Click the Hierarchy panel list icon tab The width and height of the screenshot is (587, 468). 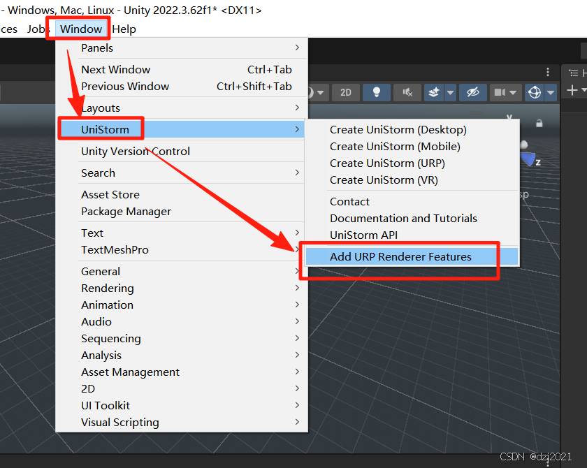574,73
